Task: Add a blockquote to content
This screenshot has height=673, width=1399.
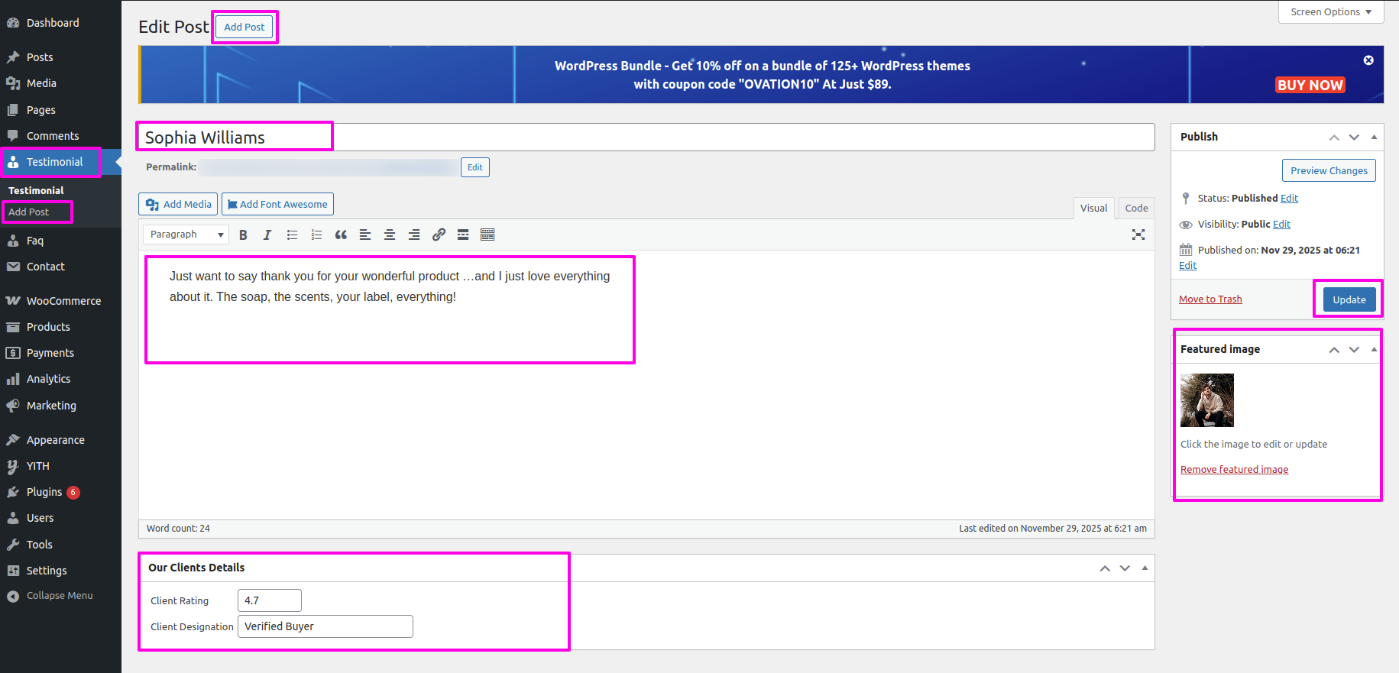Action: 341,235
